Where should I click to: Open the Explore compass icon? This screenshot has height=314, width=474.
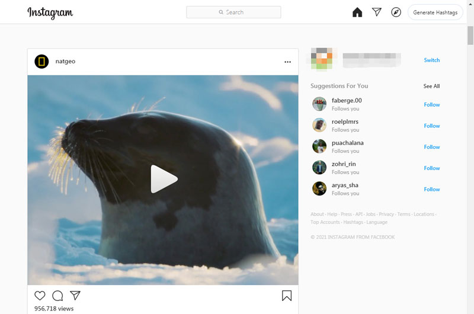click(x=396, y=12)
